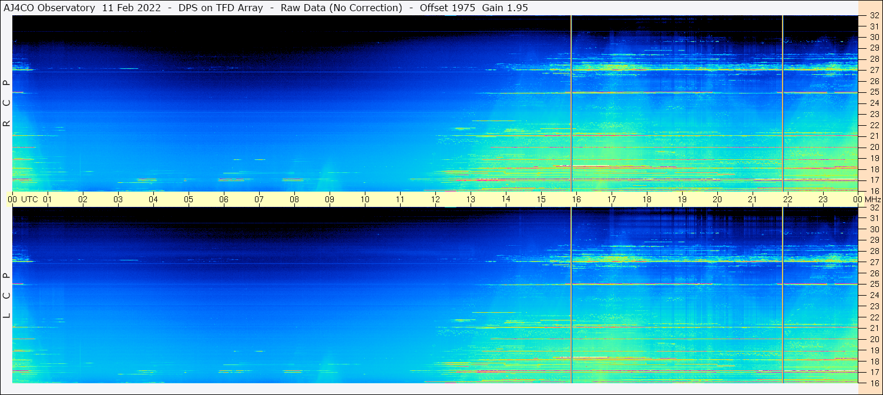The image size is (883, 395).
Task: Click the "AJ4CO Observatory" title text
Action: coord(49,8)
